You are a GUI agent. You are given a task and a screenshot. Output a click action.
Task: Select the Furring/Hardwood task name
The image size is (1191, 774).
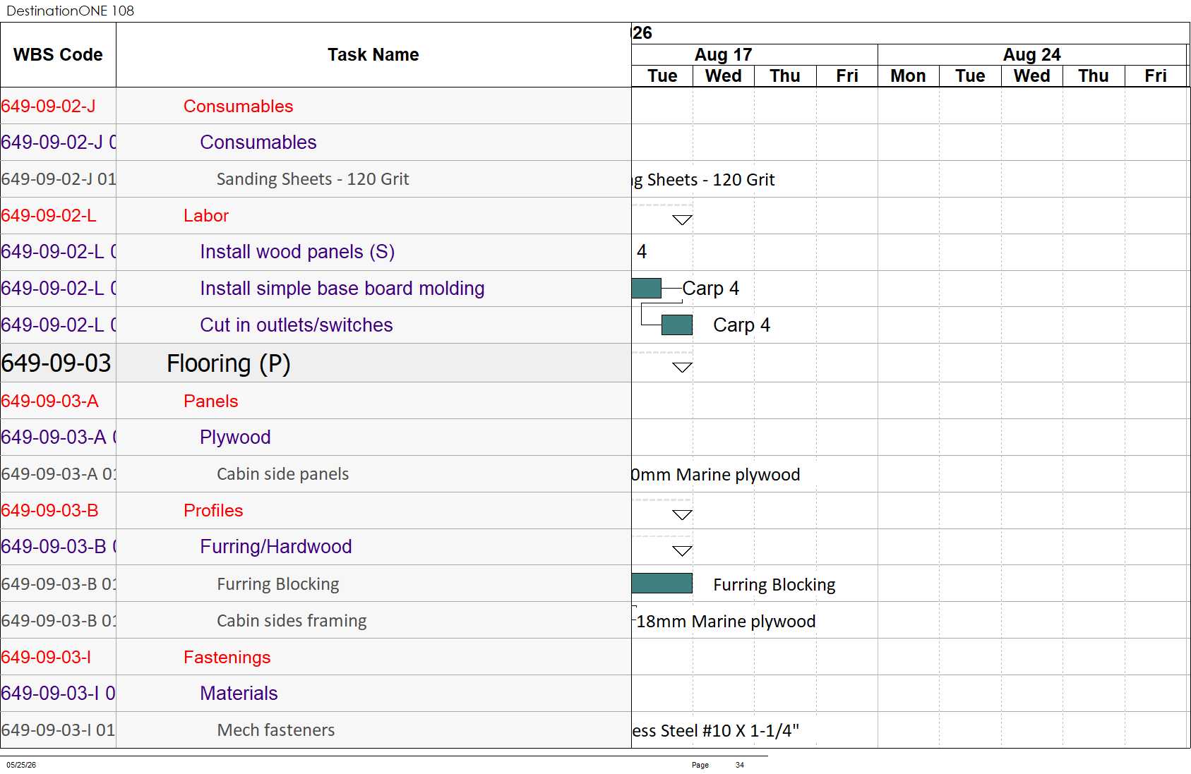coord(276,547)
